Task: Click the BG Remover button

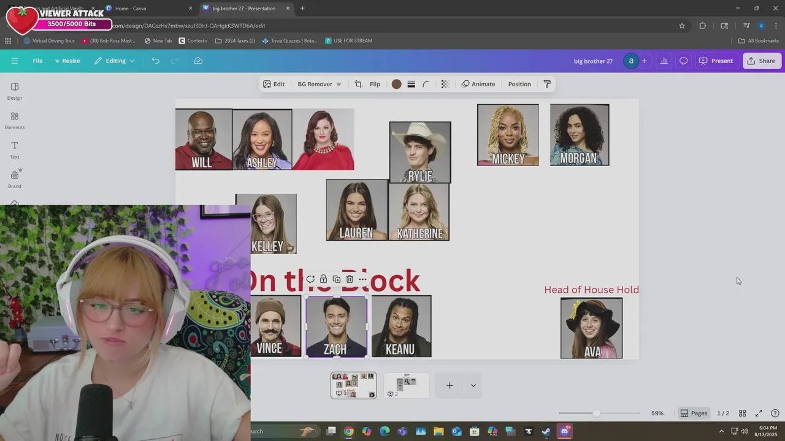Action: 319,84
